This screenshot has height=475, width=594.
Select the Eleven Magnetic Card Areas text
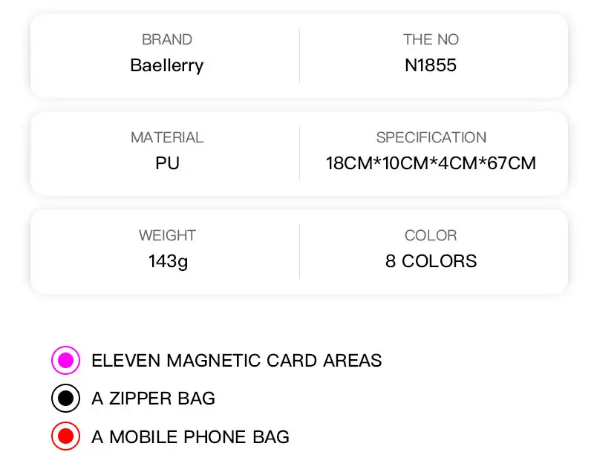(236, 360)
